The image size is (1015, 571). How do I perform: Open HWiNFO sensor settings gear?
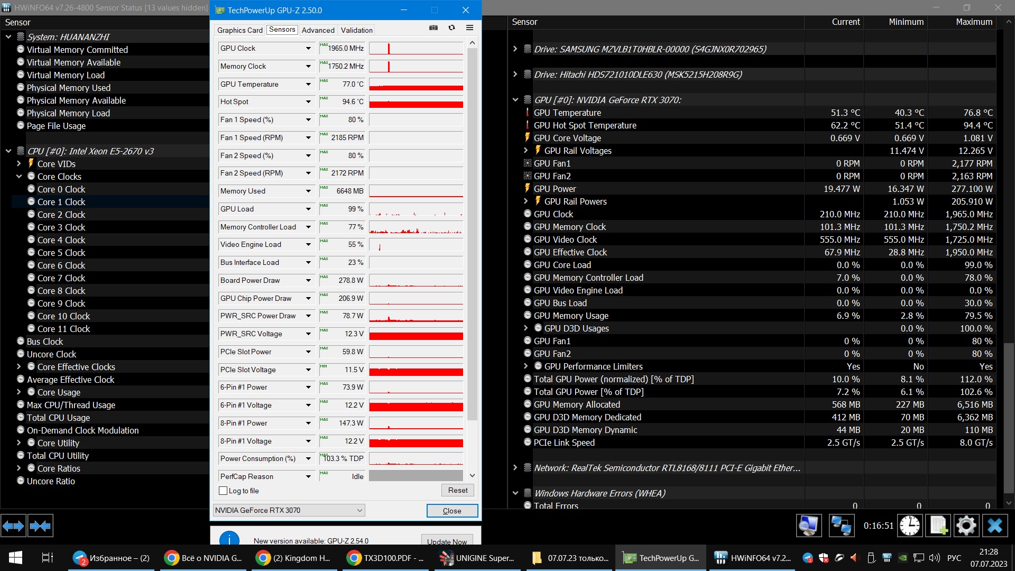pyautogui.click(x=966, y=526)
